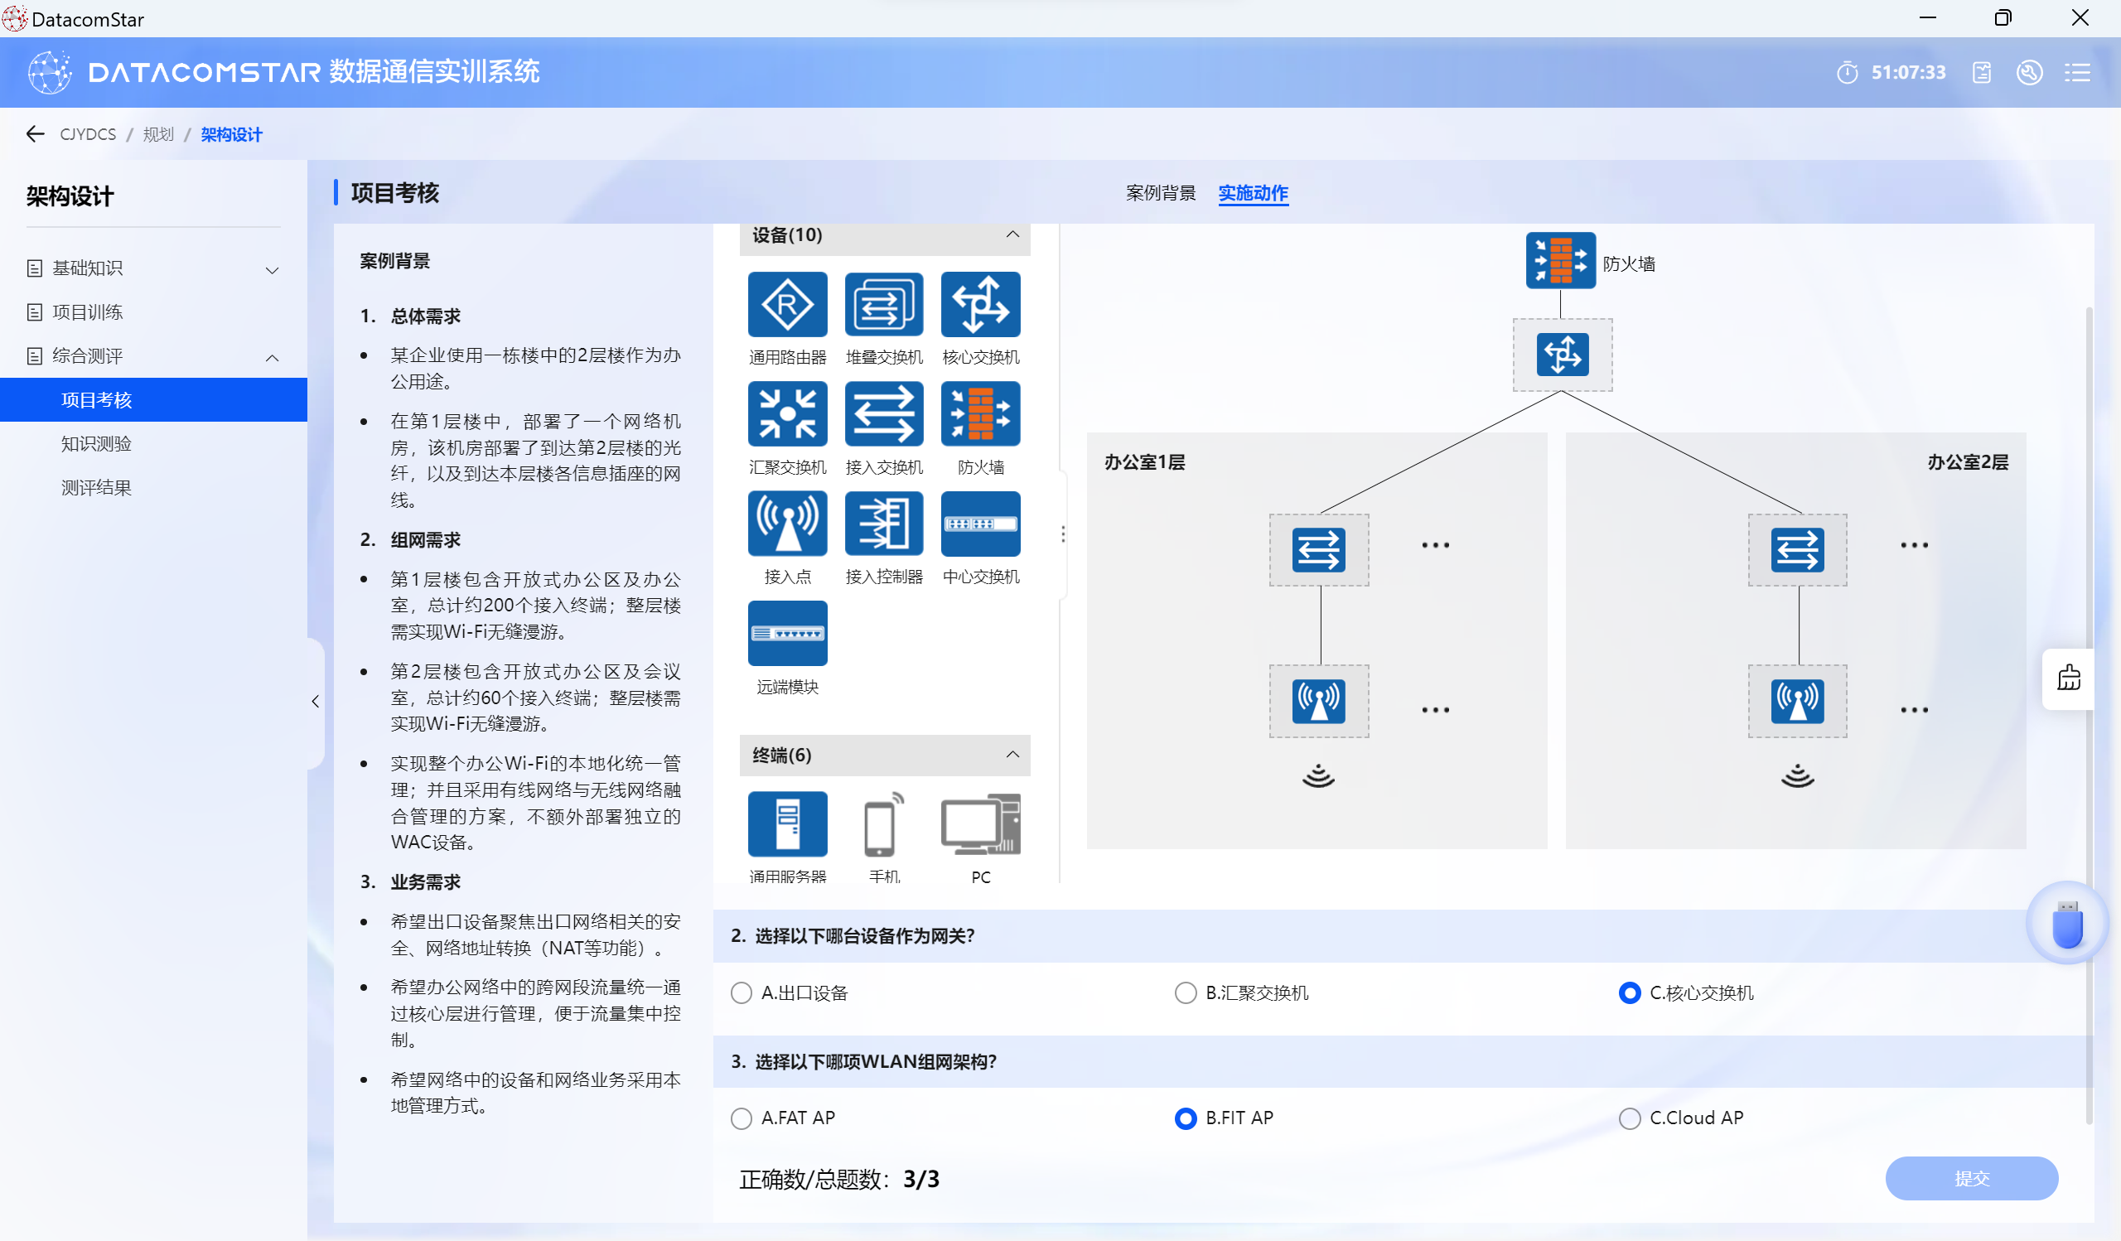Select the 通用路由器 router device icon

(787, 305)
